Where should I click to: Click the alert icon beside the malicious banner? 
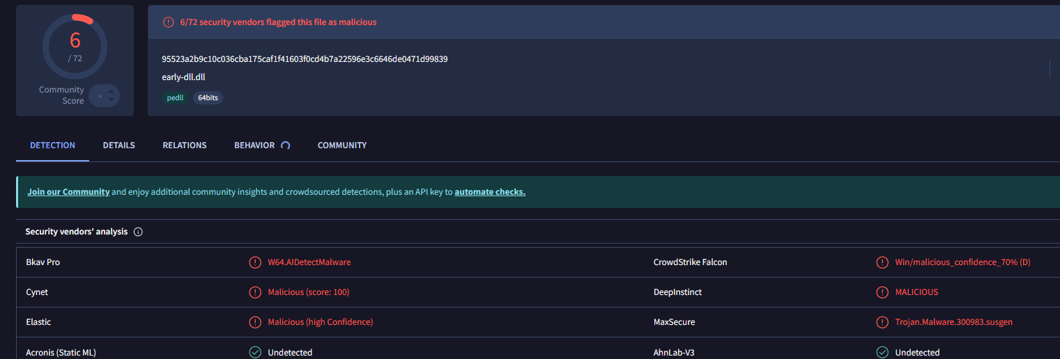[168, 22]
